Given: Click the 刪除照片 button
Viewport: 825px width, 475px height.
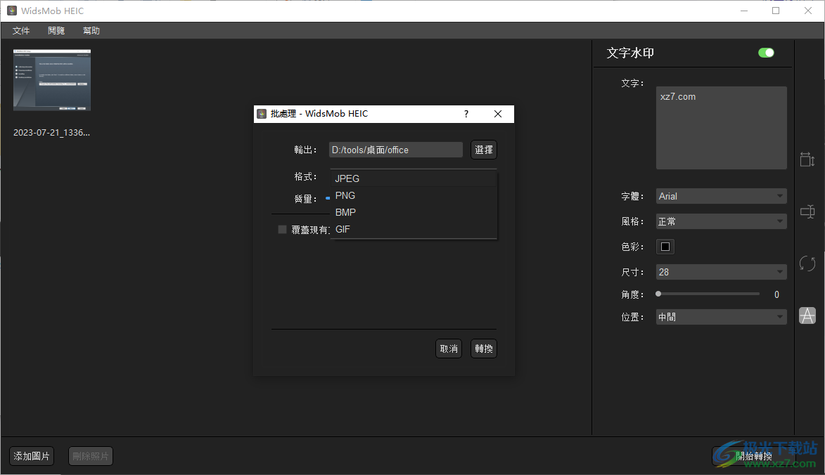Looking at the screenshot, I should click(91, 456).
